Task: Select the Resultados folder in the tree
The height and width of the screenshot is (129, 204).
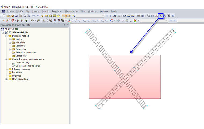Action: pos(17,73)
